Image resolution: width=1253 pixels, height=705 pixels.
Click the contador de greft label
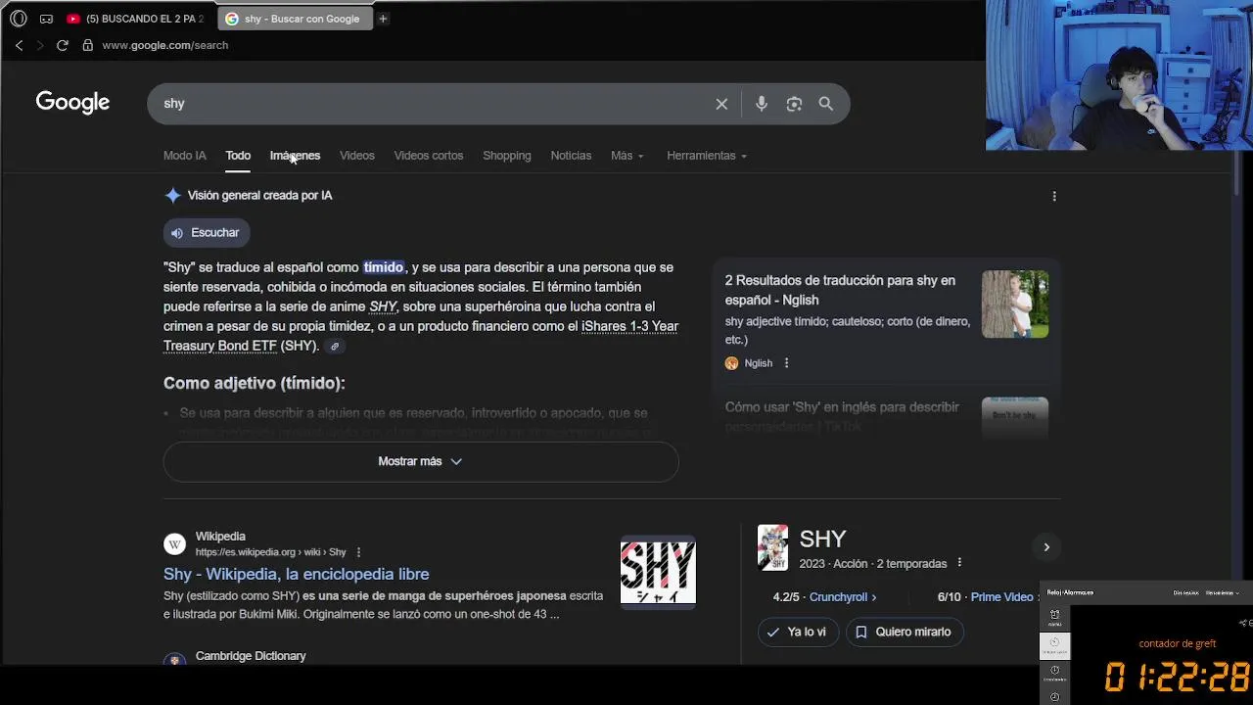[1178, 643]
